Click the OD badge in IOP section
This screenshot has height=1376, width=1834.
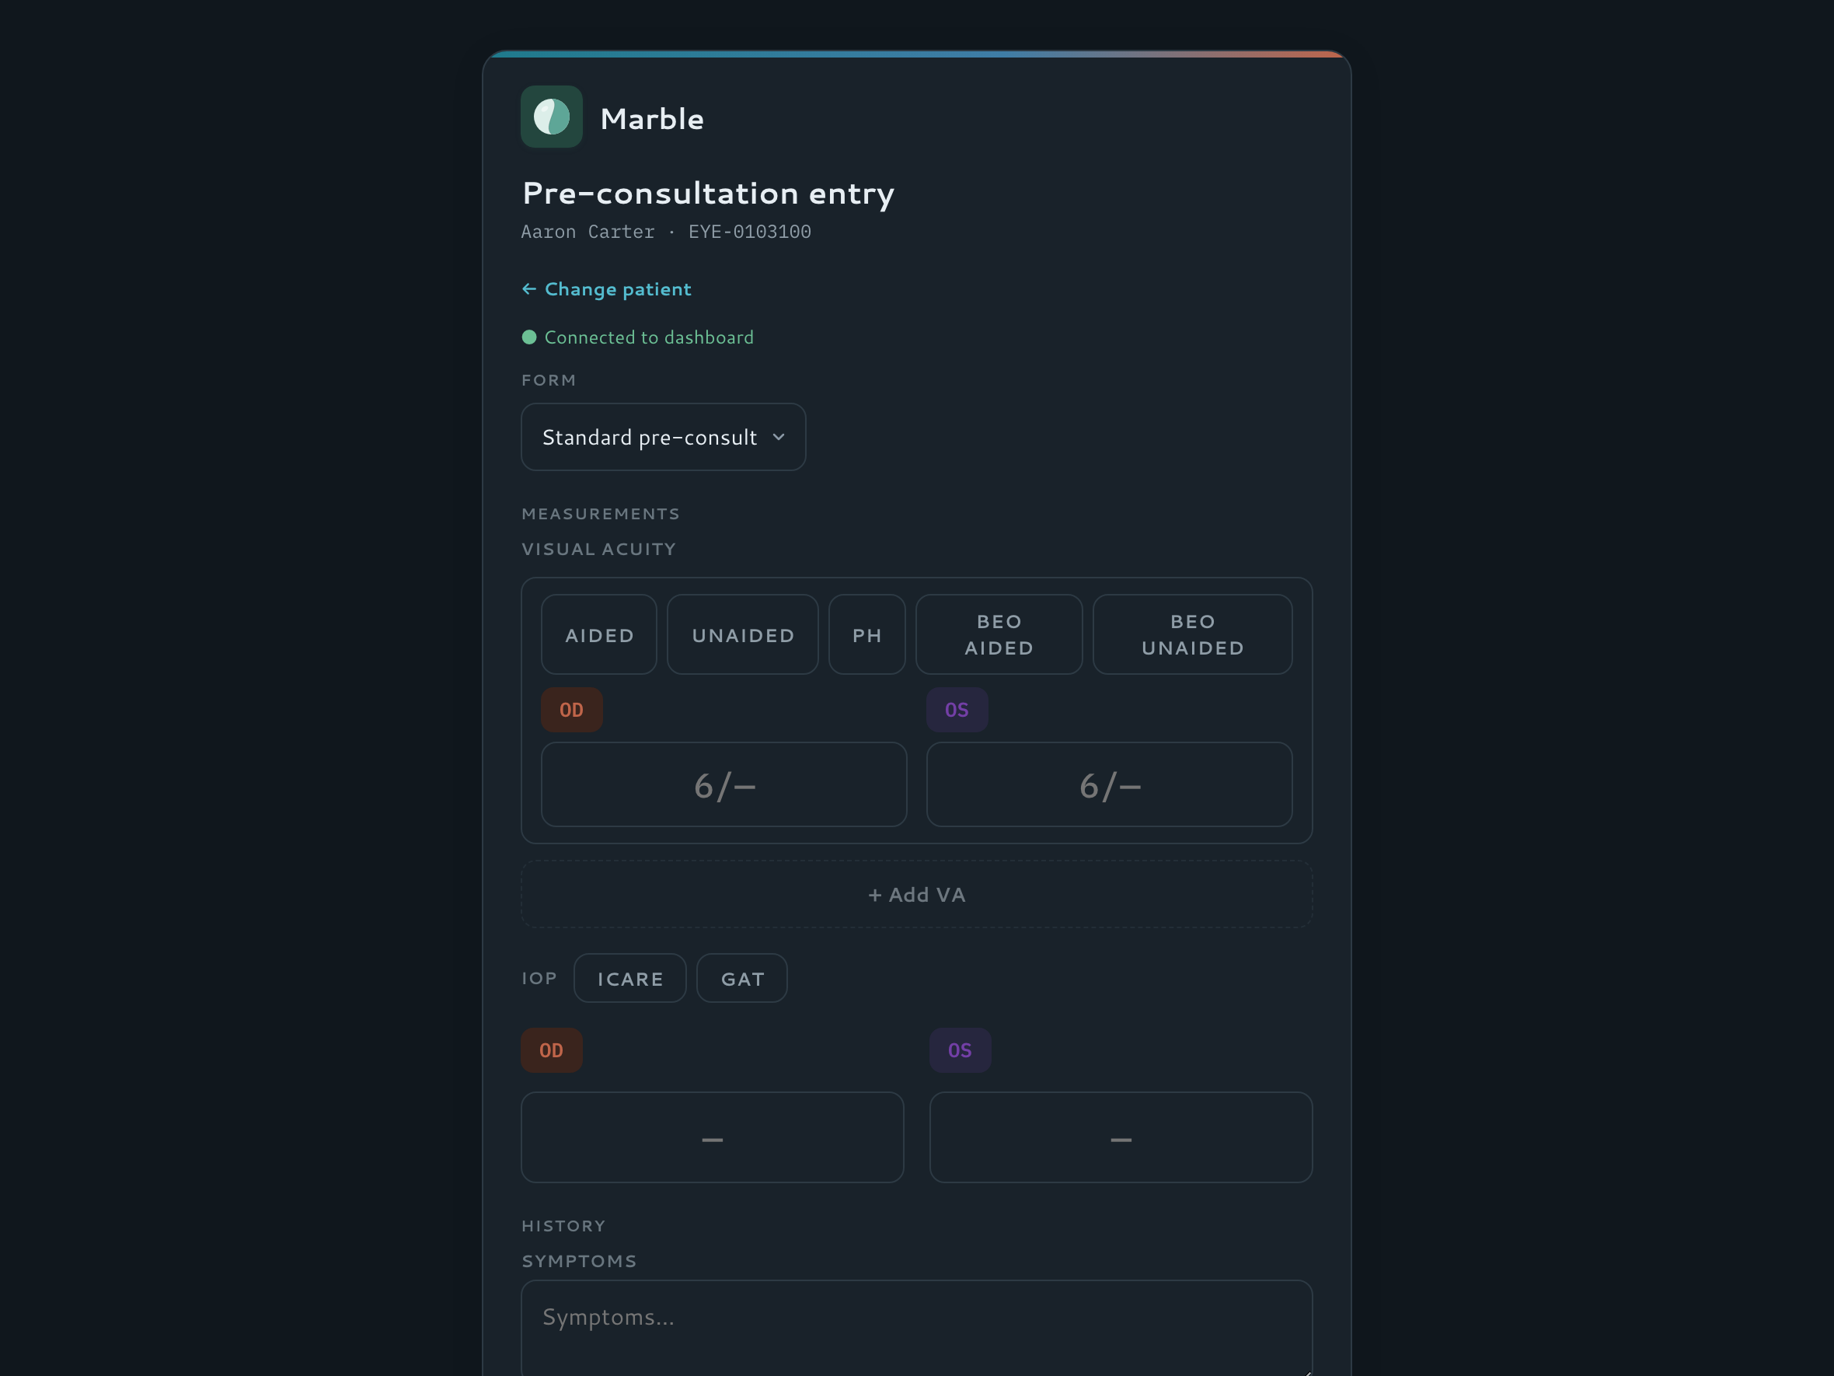551,1050
